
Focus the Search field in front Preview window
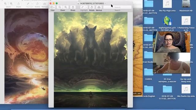pyautogui.click(x=117, y=7)
